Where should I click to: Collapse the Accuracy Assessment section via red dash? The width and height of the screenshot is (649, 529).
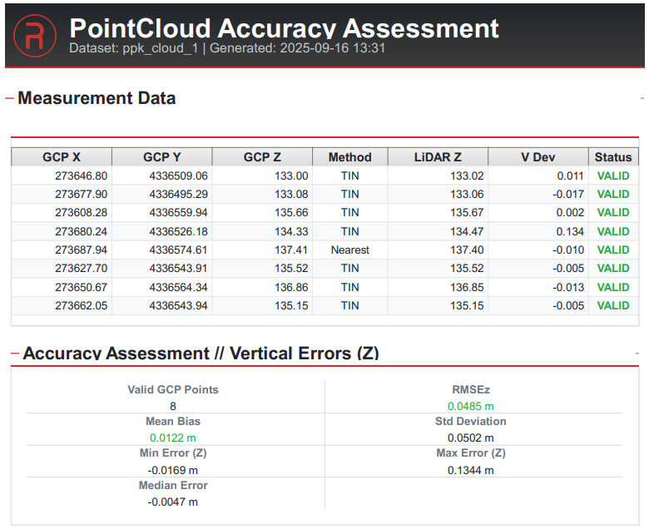[14, 353]
